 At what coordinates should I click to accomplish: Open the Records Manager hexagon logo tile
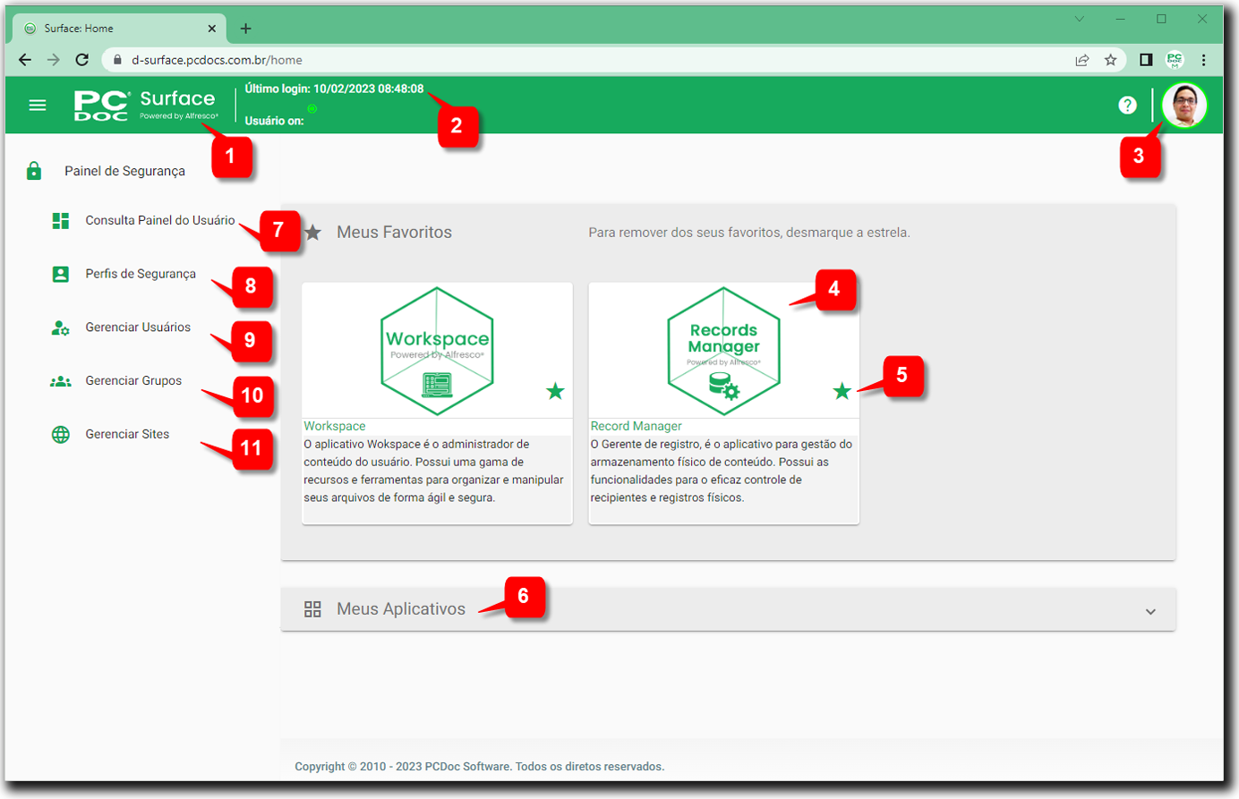[x=723, y=351]
